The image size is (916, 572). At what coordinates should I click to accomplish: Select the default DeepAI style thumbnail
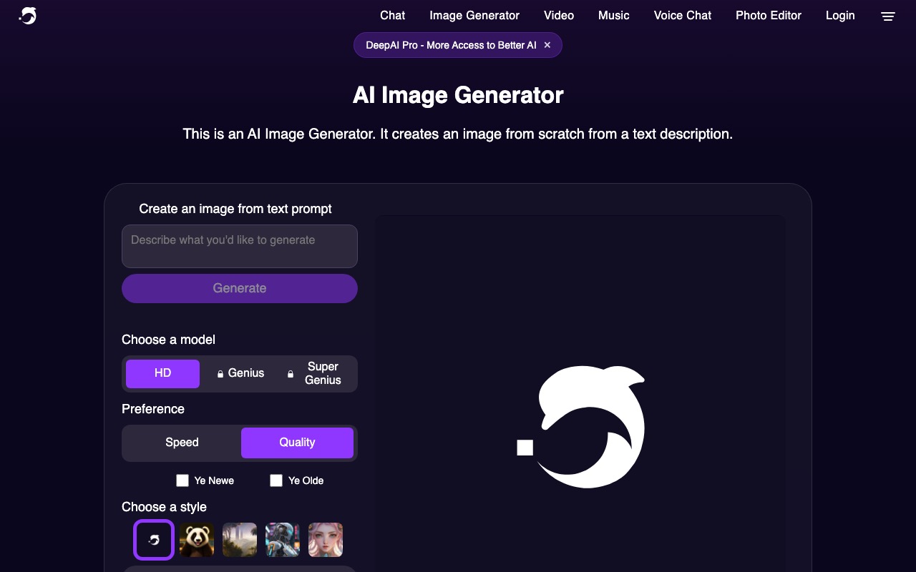pyautogui.click(x=153, y=540)
